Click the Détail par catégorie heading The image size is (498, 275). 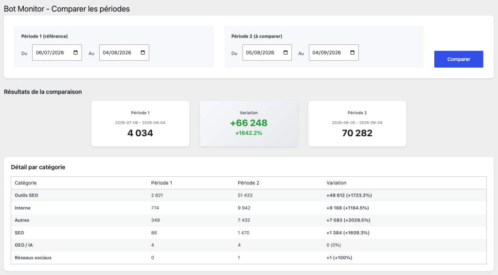38,167
